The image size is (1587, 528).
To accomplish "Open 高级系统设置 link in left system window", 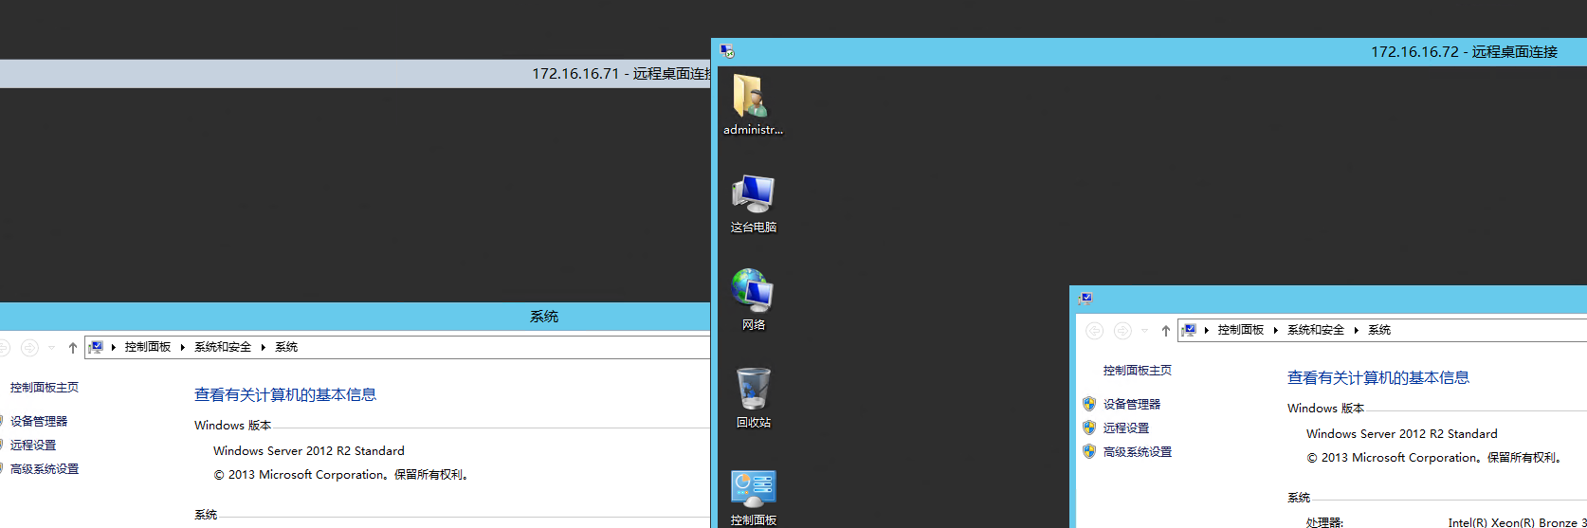I will coord(45,469).
